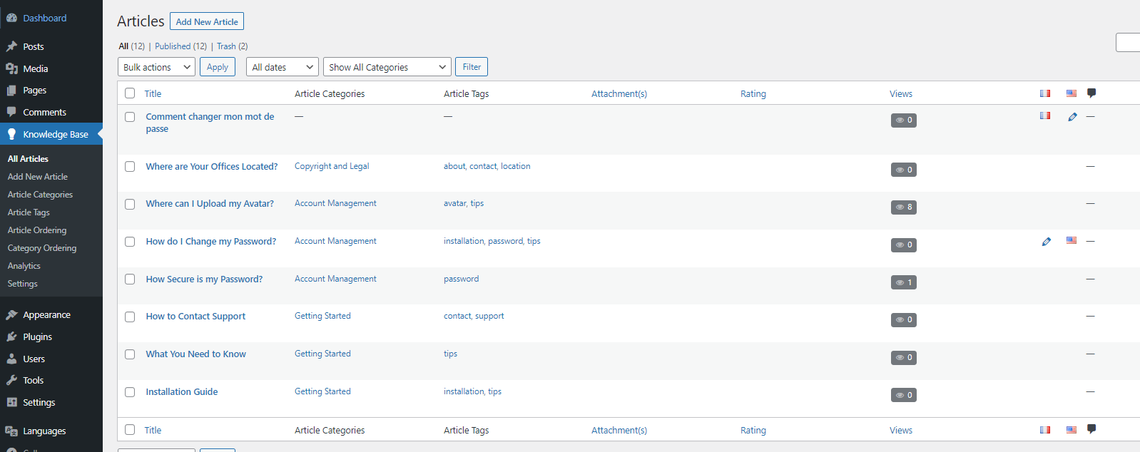Click the English translation pencil for the French article
Viewport: 1140px width, 452px height.
tap(1072, 117)
